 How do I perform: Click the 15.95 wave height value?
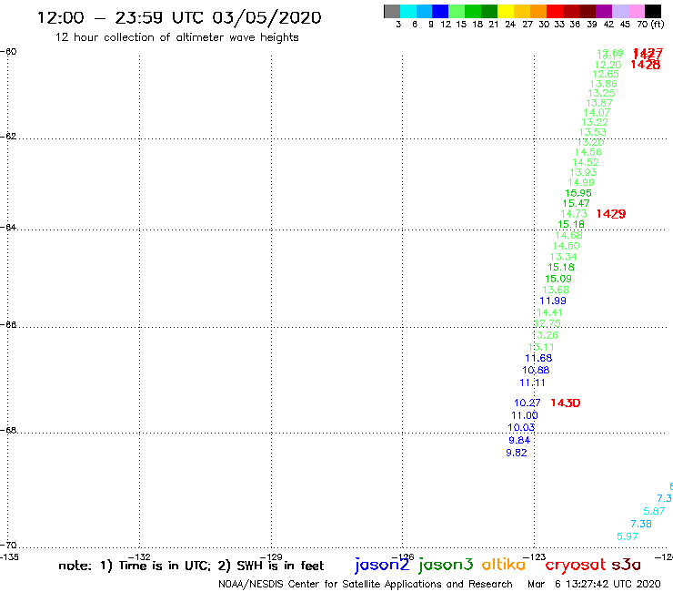pyautogui.click(x=578, y=193)
